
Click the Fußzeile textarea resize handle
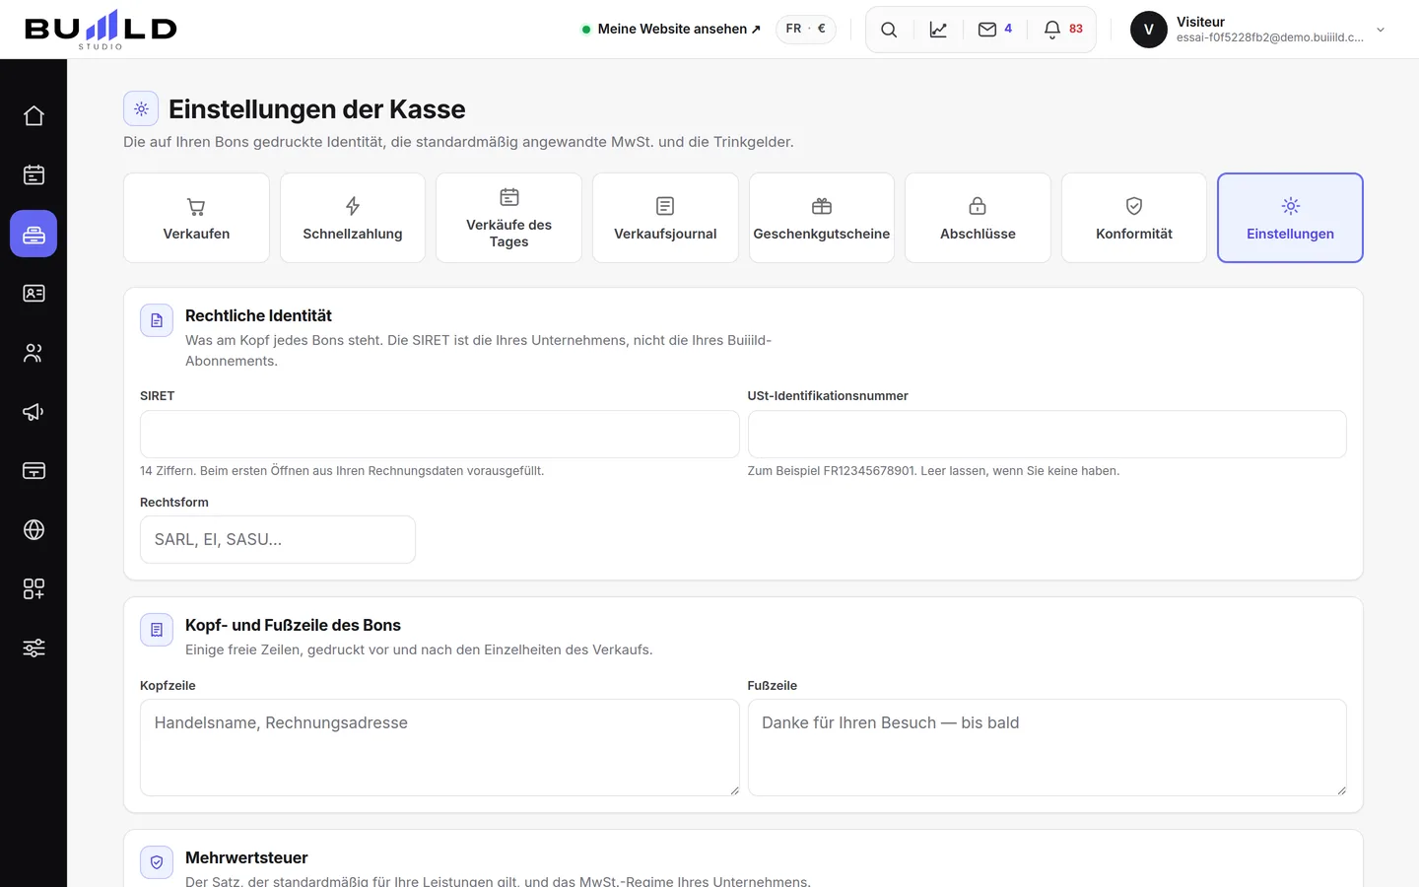coord(1341,790)
